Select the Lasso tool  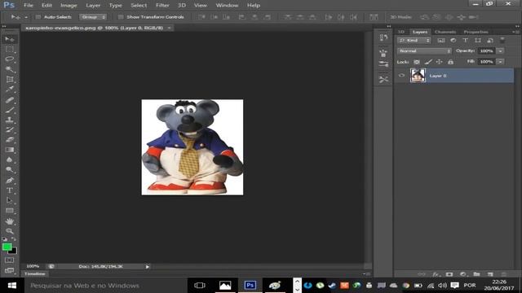click(10, 59)
